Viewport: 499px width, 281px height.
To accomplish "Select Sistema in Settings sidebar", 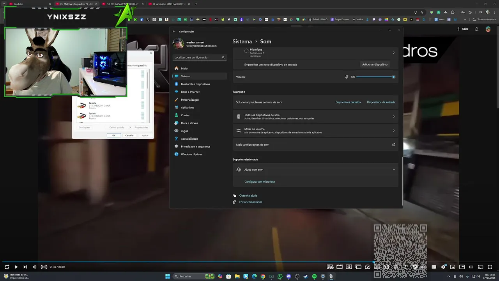I will click(200, 76).
